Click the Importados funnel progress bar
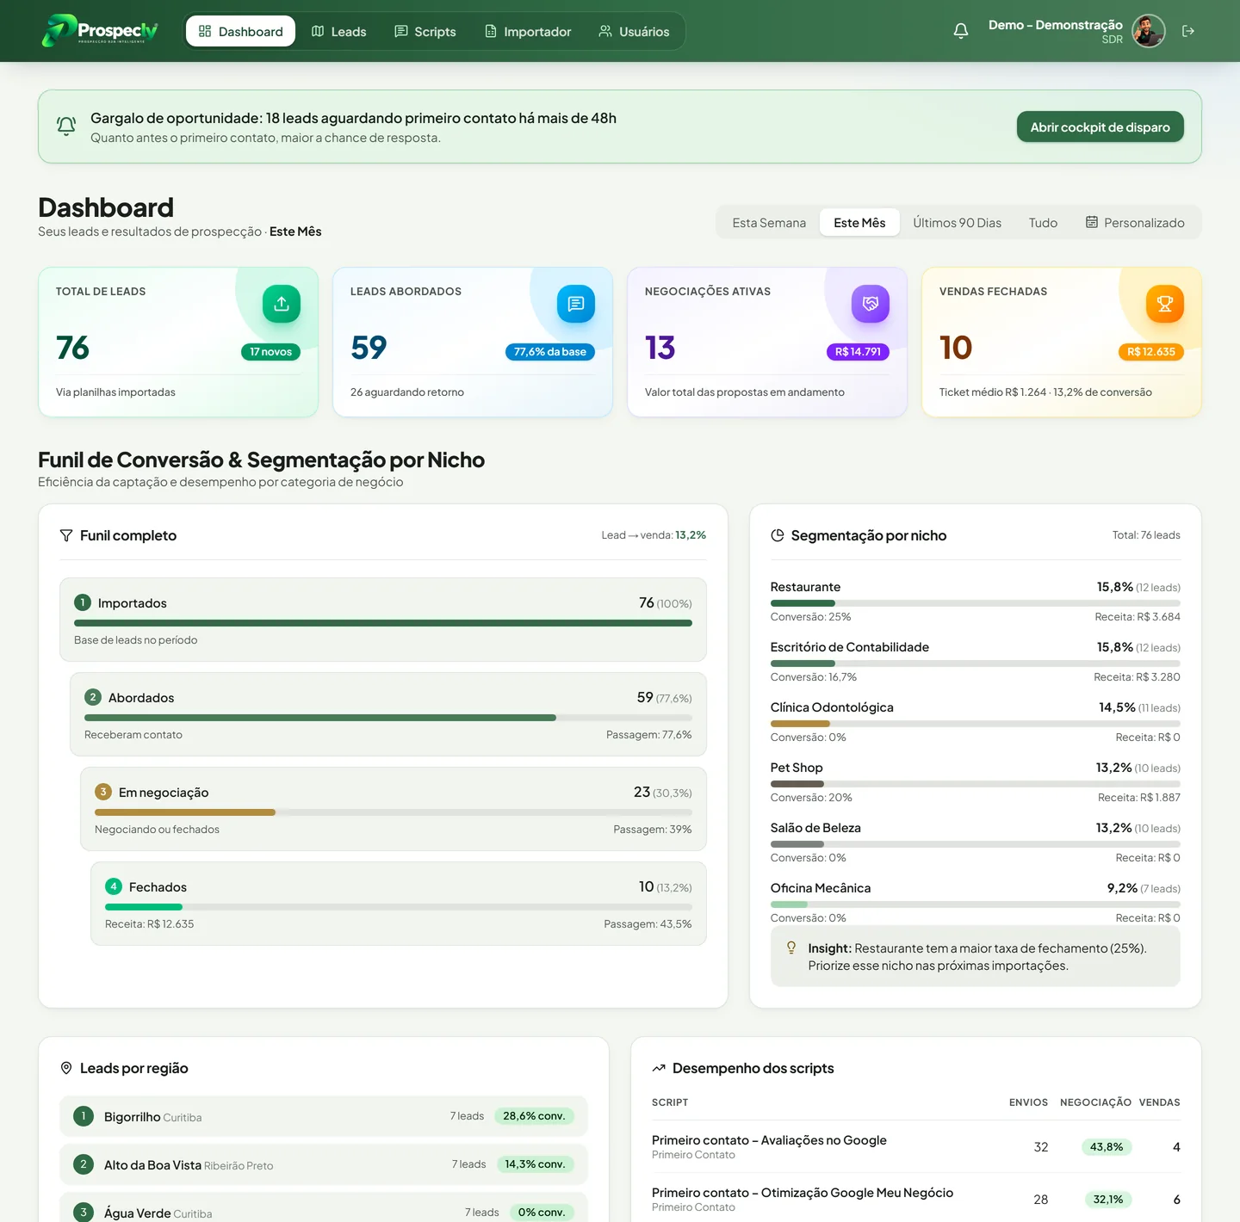1240x1222 pixels. 383,623
